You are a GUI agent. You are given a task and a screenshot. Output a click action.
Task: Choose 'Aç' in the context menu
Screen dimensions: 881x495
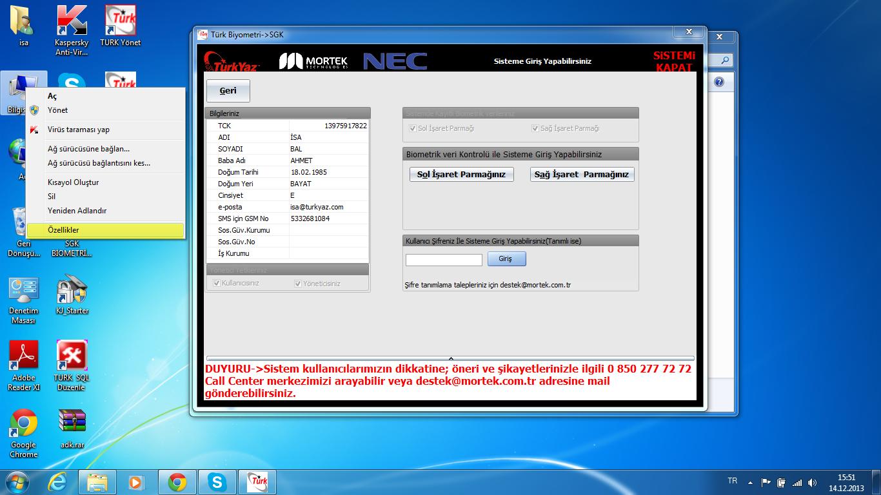point(106,96)
